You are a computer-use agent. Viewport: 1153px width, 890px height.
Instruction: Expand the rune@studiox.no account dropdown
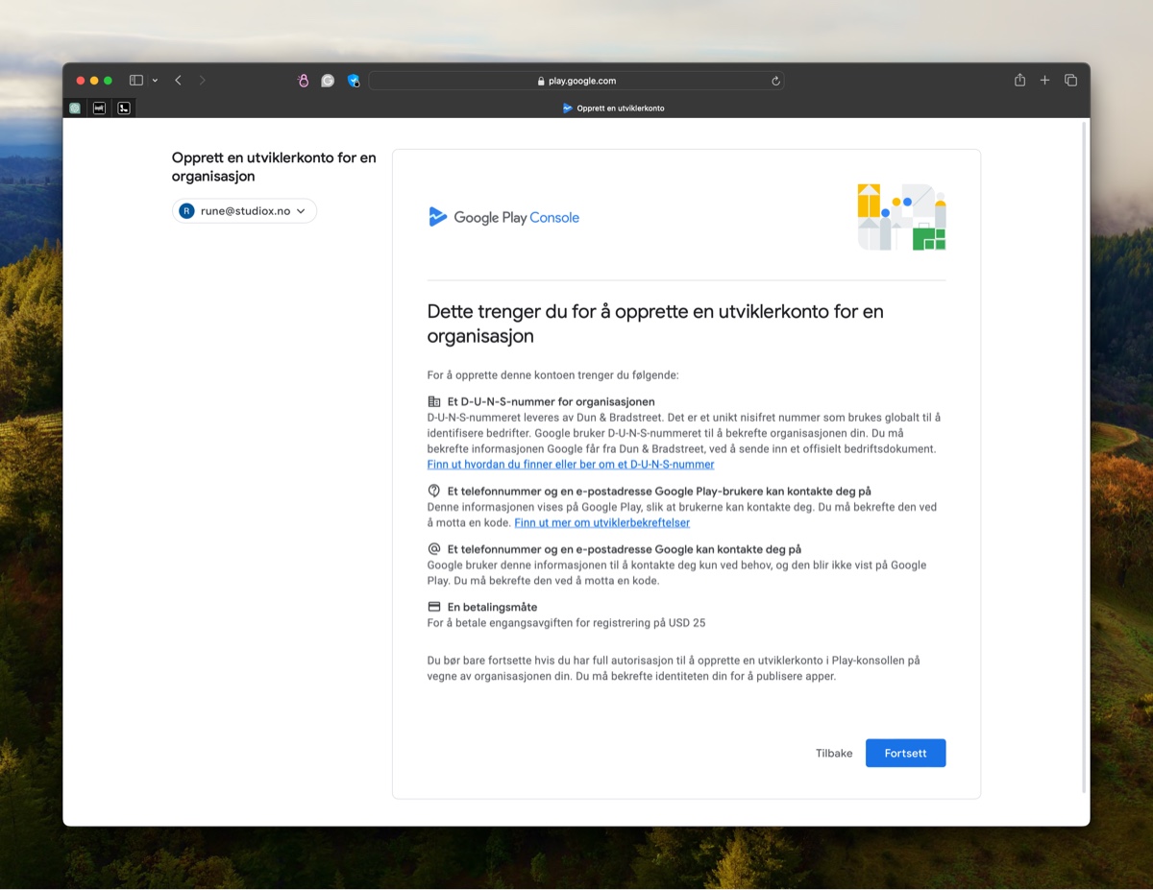click(244, 211)
